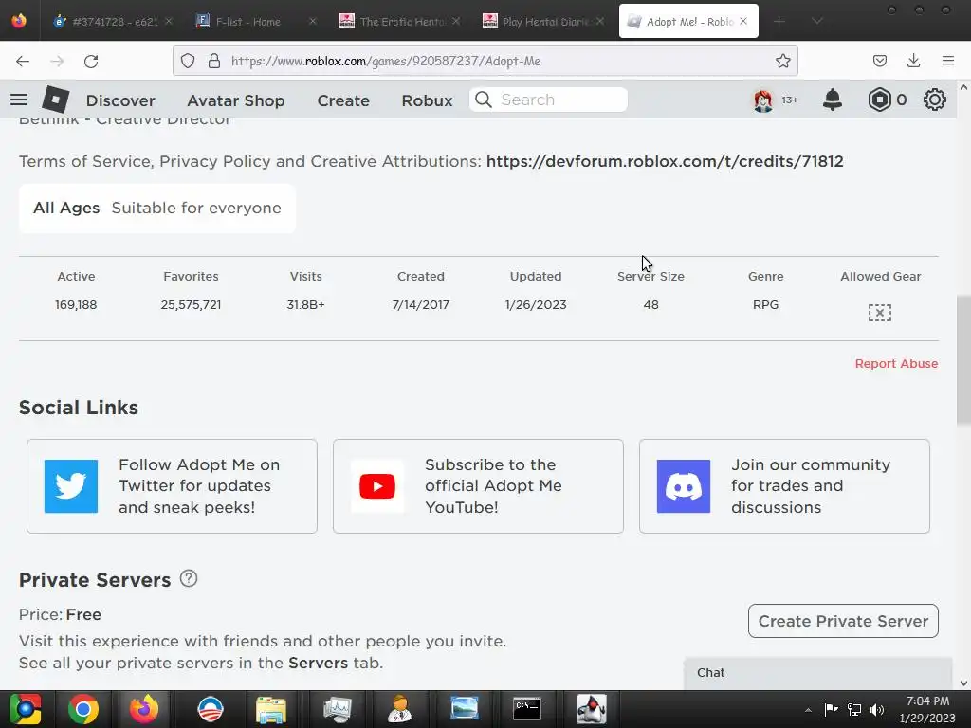Image resolution: width=971 pixels, height=728 pixels.
Task: Click the Visits value 31.8B+
Action: click(x=306, y=304)
